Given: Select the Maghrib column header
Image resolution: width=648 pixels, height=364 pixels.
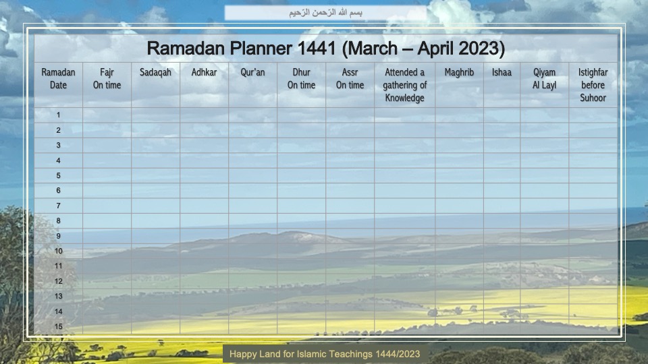Looking at the screenshot, I should click(x=459, y=73).
